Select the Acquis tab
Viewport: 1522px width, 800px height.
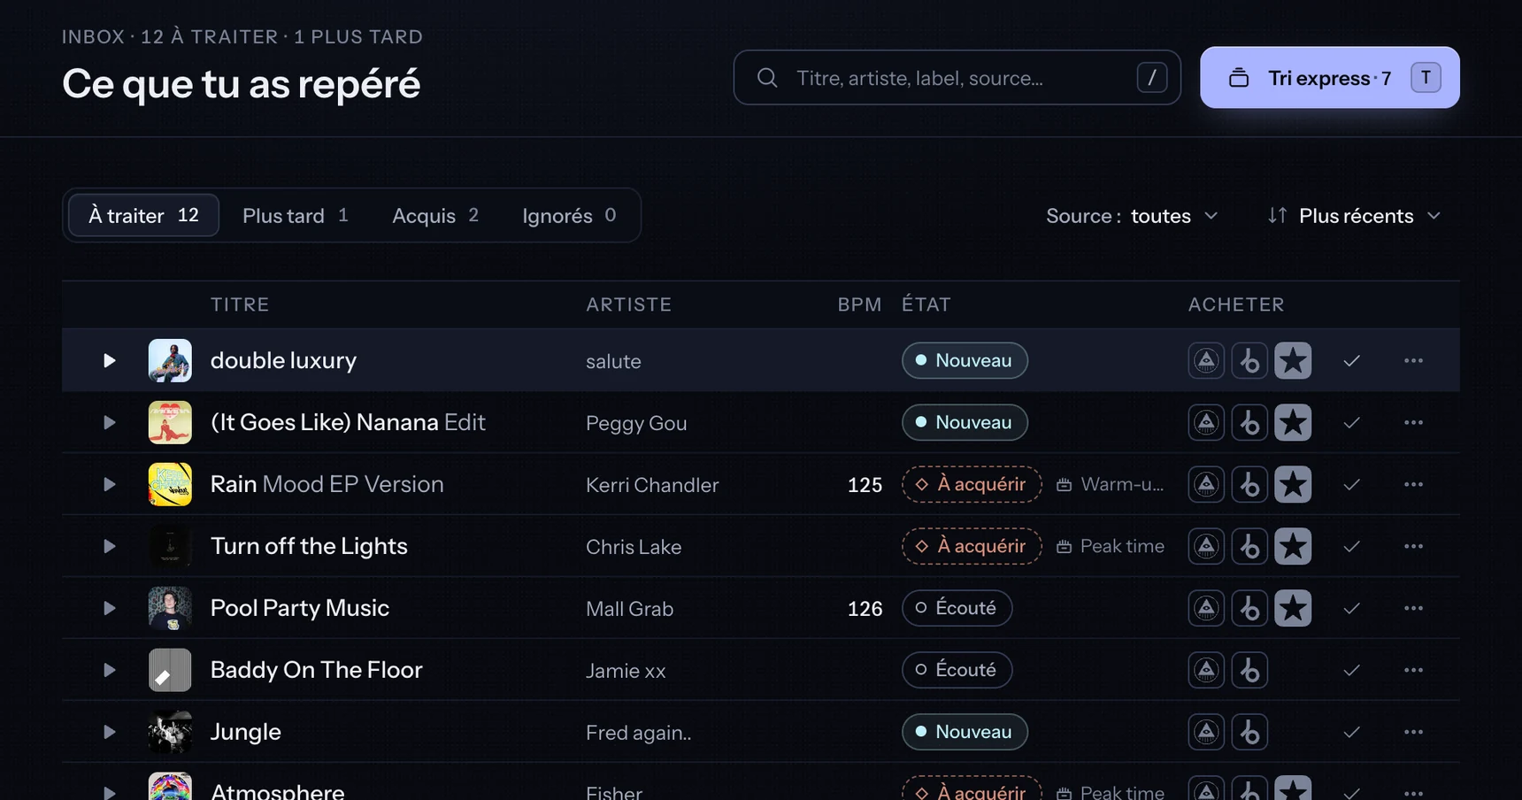tap(435, 215)
